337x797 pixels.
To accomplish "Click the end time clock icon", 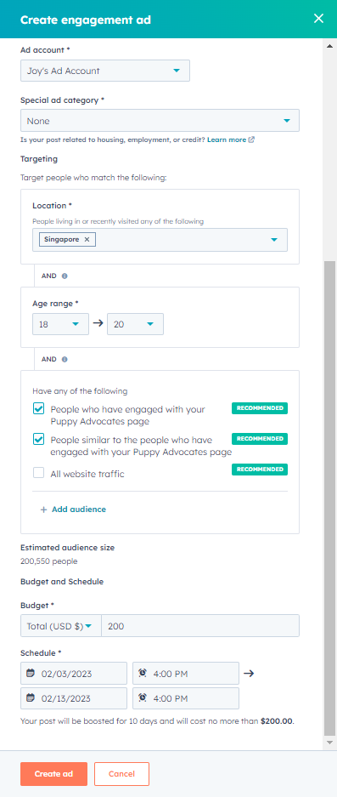I will point(143,697).
